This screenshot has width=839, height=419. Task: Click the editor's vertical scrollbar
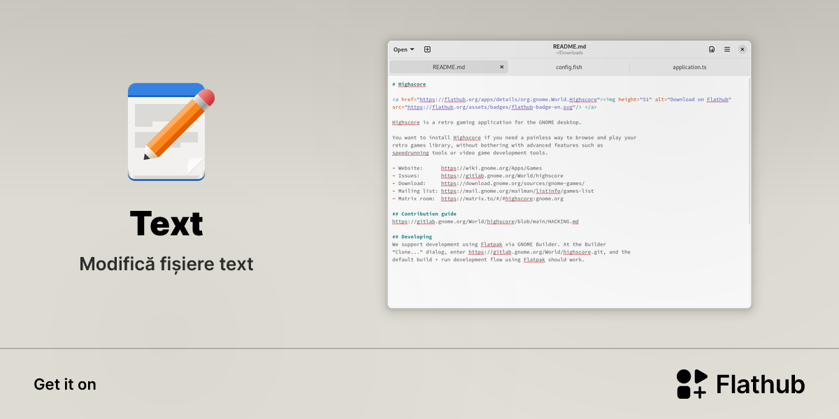click(749, 150)
